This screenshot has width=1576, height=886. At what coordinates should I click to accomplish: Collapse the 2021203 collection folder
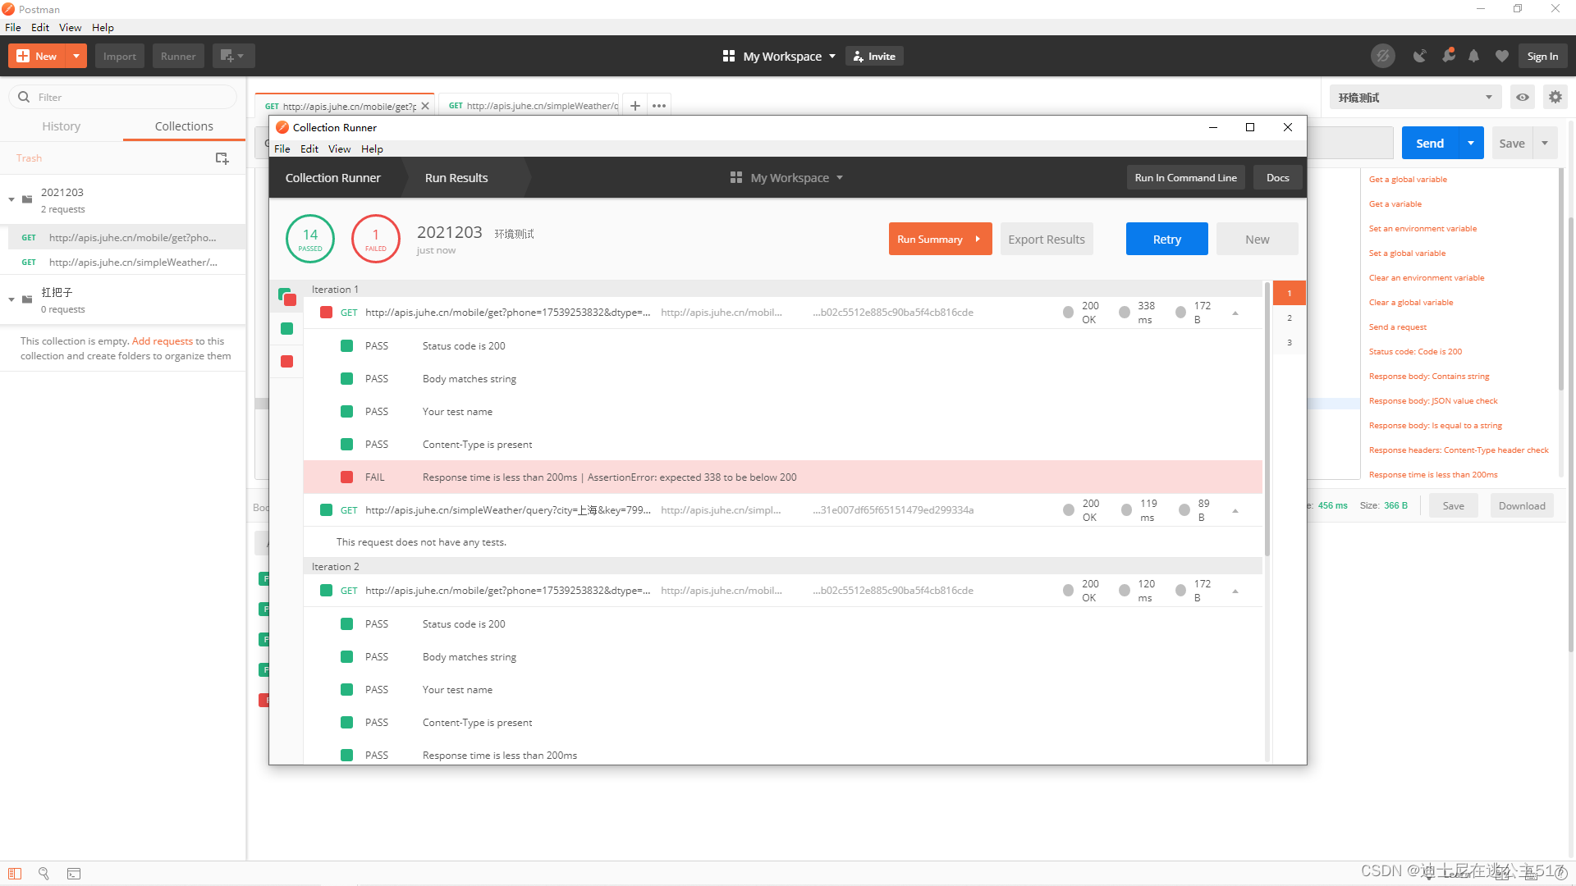coord(11,199)
